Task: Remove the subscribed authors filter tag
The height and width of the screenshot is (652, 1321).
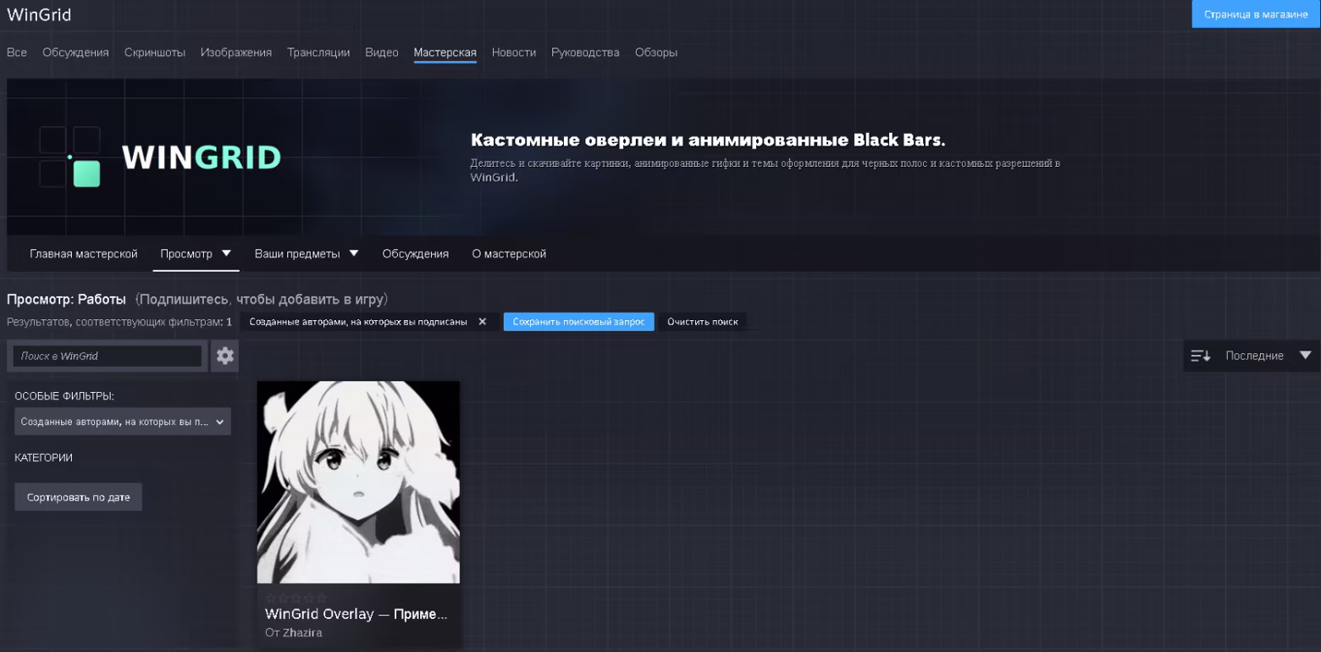Action: [482, 322]
